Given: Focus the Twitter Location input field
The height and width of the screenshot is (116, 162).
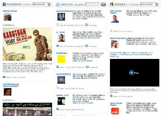Looking at the screenshot, I should pos(93,4).
